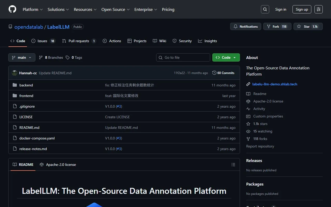Click Hannah-cc's avatar image
The image size is (331, 207).
pyautogui.click(x=14, y=73)
